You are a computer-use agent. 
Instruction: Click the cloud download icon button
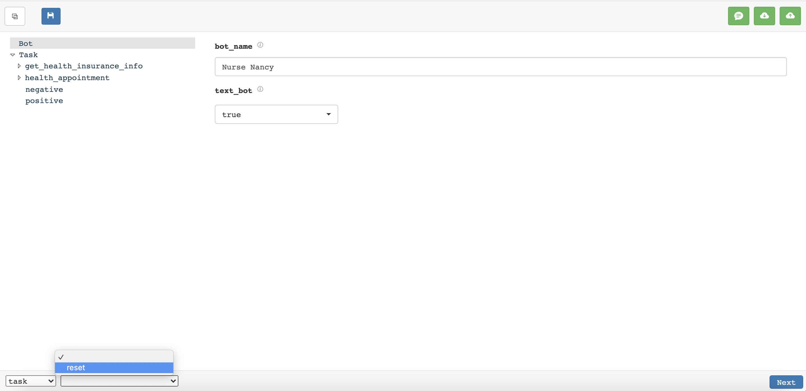click(x=764, y=16)
